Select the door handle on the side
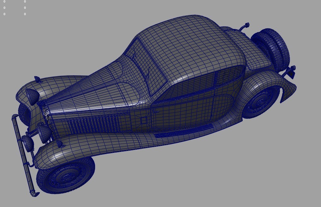The width and height of the screenshot is (321, 207). tap(156, 112)
